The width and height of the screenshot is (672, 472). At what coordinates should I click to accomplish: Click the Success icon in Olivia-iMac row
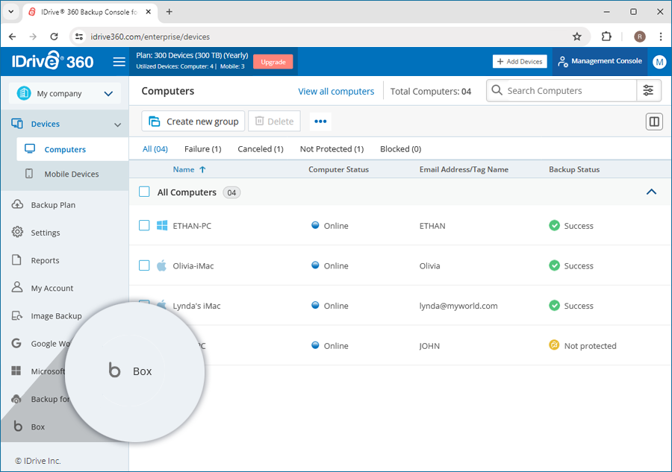coord(554,265)
